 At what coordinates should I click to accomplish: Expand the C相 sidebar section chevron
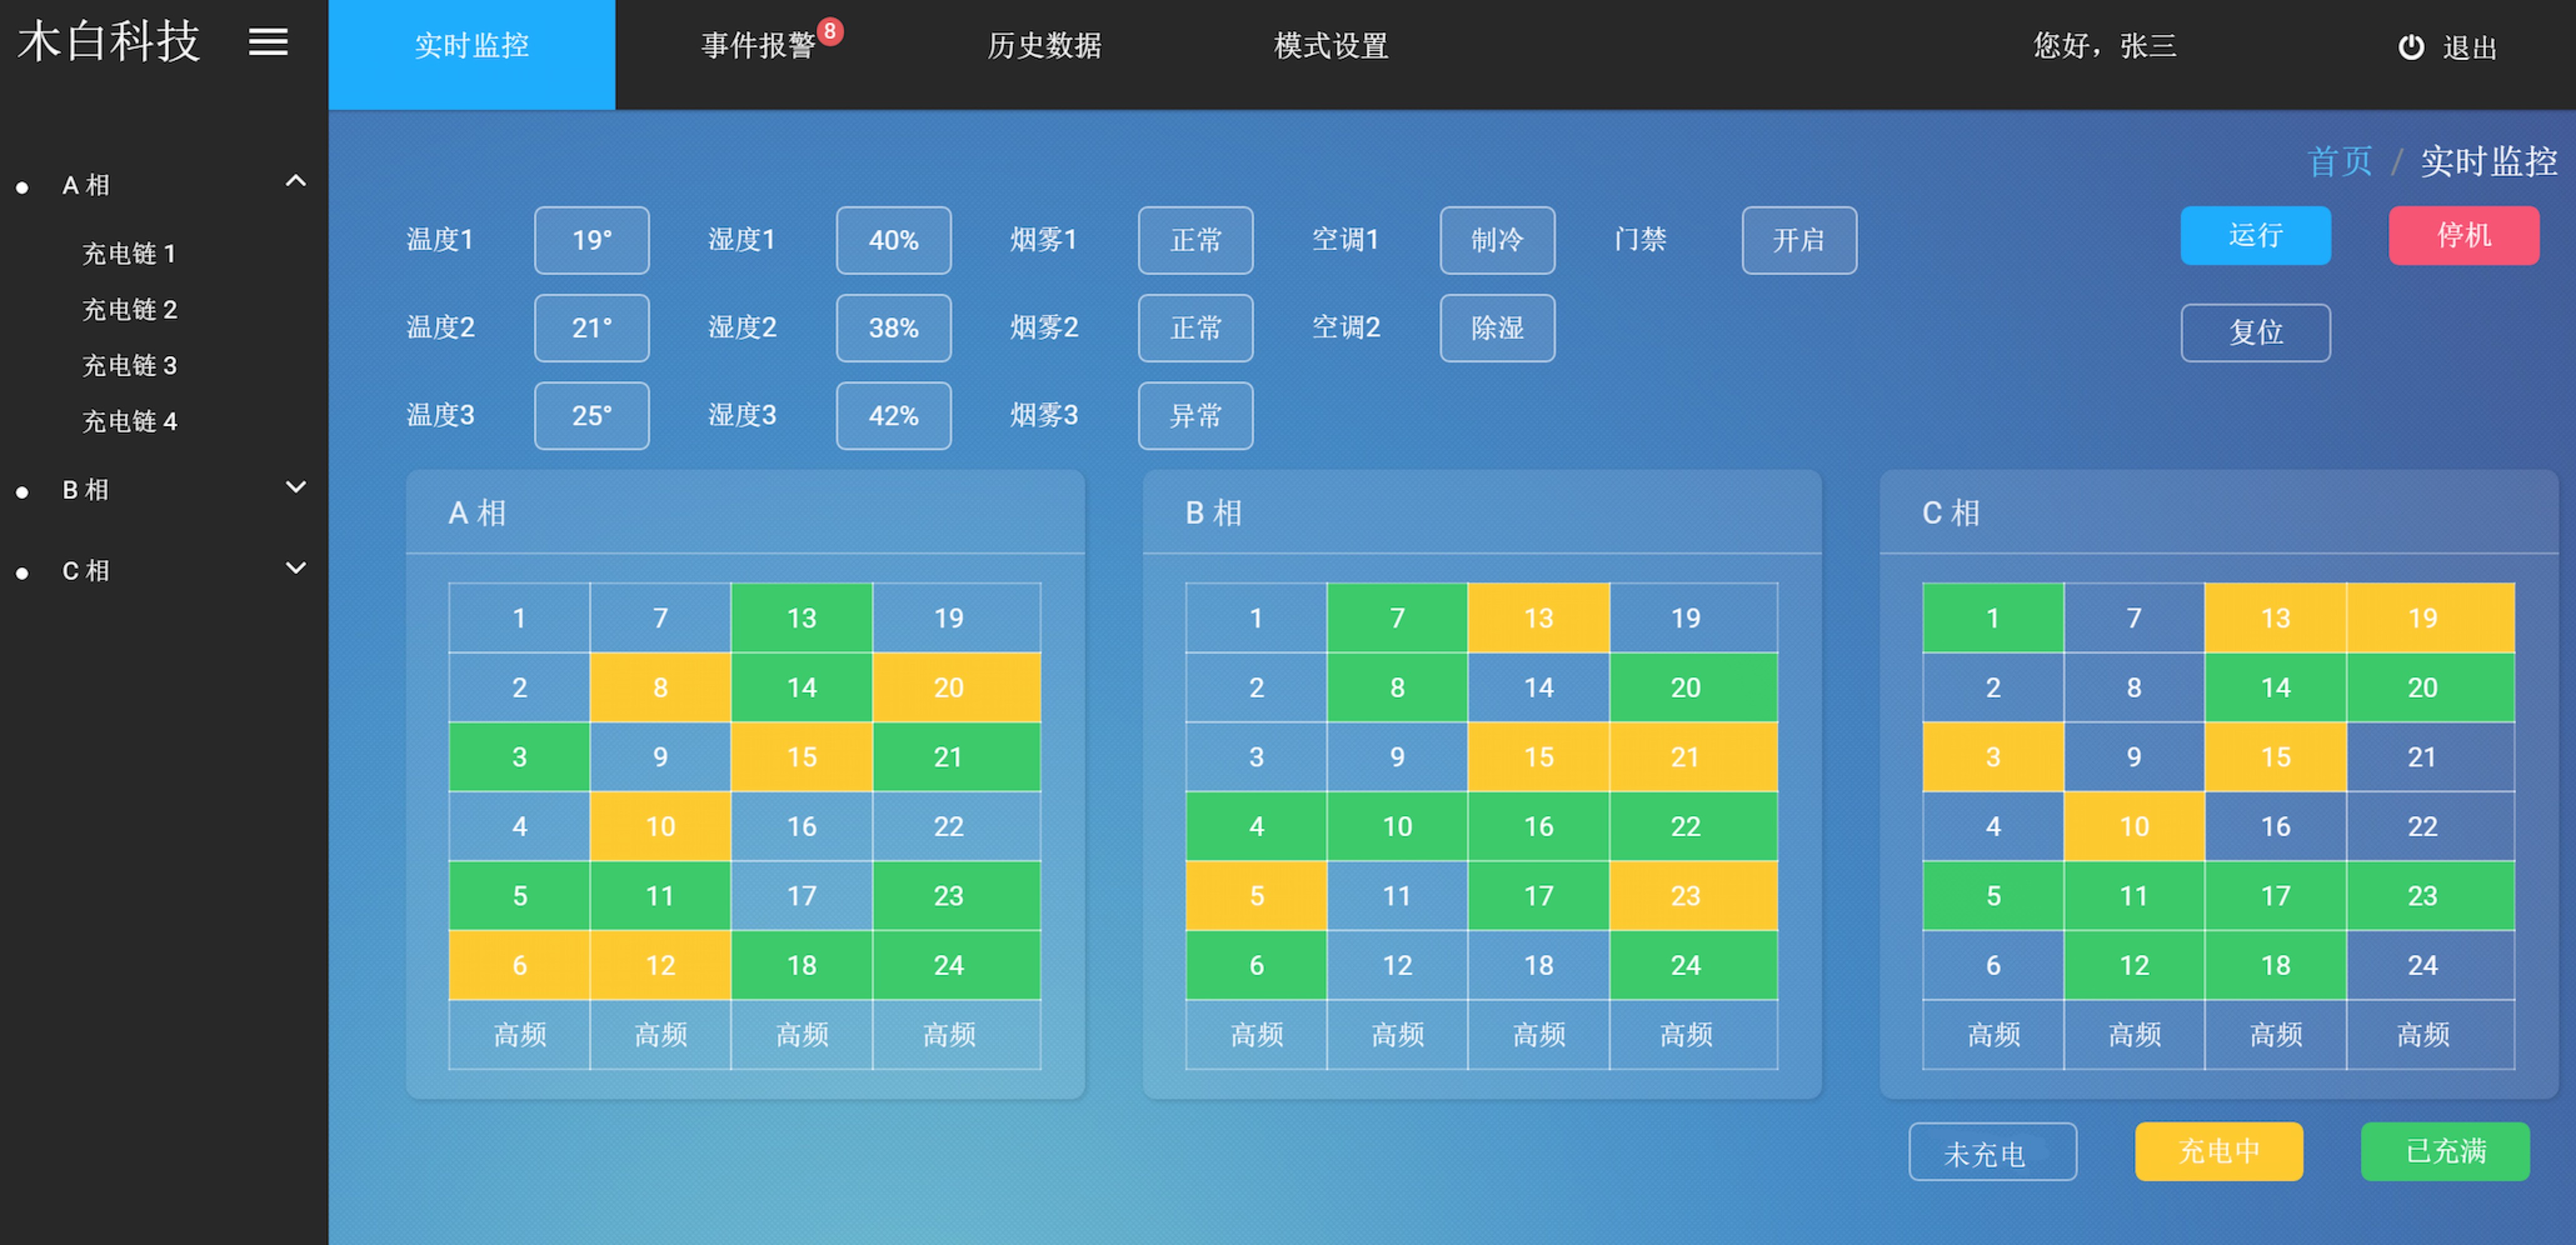pyautogui.click(x=295, y=568)
